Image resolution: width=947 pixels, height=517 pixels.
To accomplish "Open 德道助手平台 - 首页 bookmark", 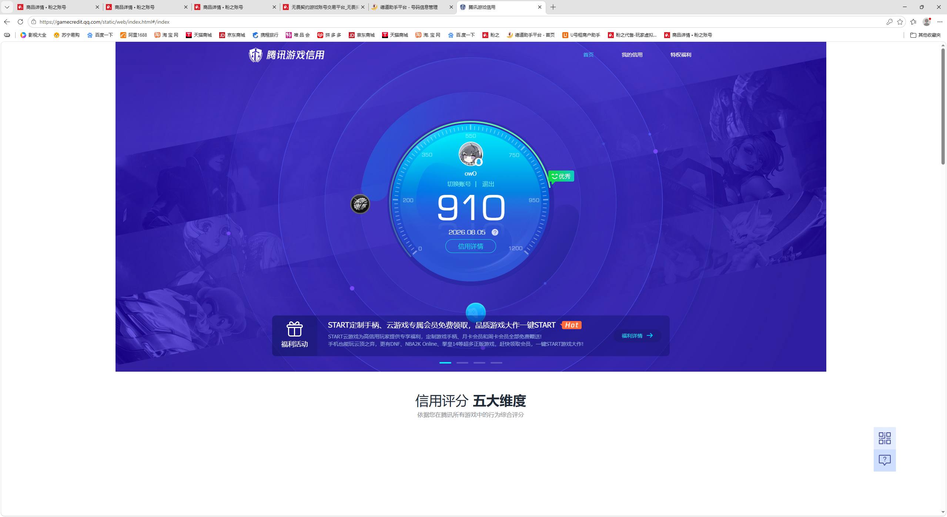I will pyautogui.click(x=531, y=35).
